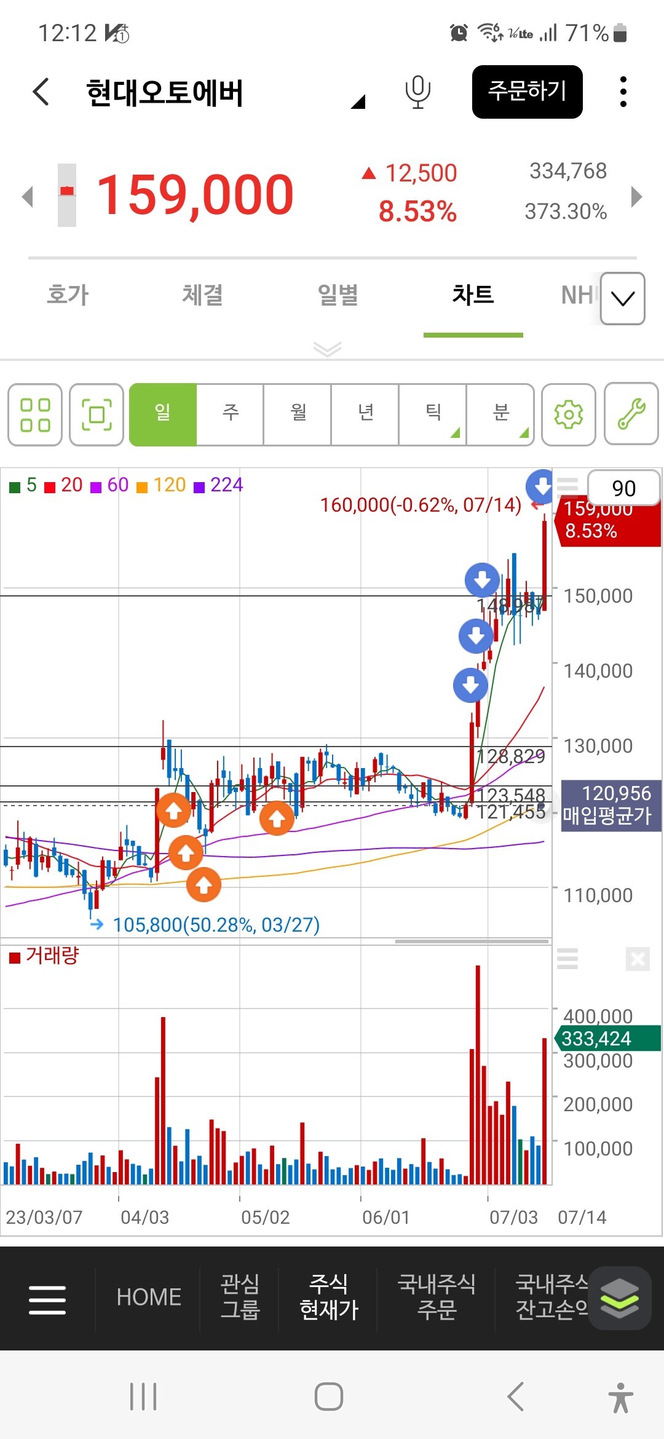Image resolution: width=664 pixels, height=1439 pixels.
Task: Tap the lowest blue sell marker
Action: pos(470,685)
